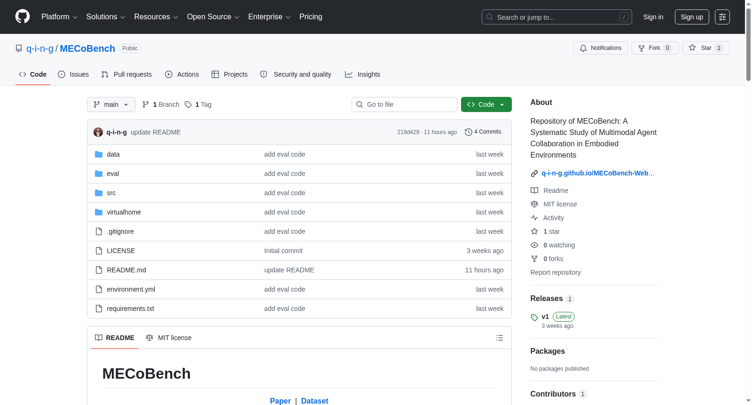
Task: Open the virtualhome folder name
Action: coord(124,212)
